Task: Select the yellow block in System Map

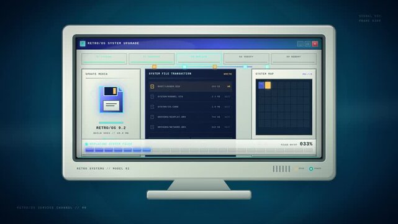Action: pos(268,85)
